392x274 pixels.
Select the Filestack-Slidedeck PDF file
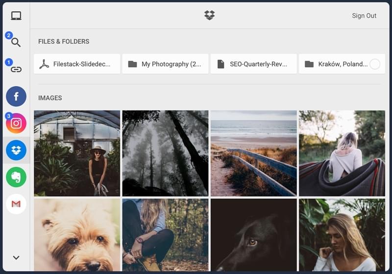pos(77,64)
